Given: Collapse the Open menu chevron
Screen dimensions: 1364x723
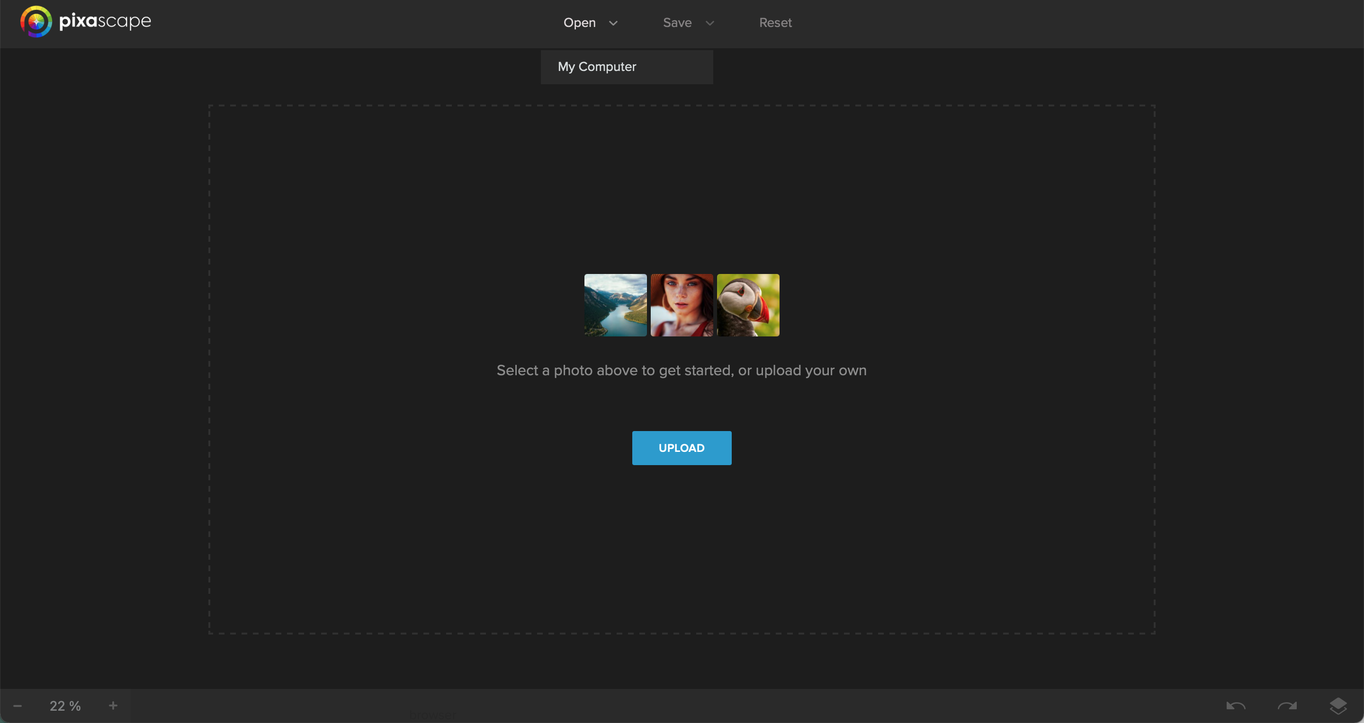Looking at the screenshot, I should [613, 23].
